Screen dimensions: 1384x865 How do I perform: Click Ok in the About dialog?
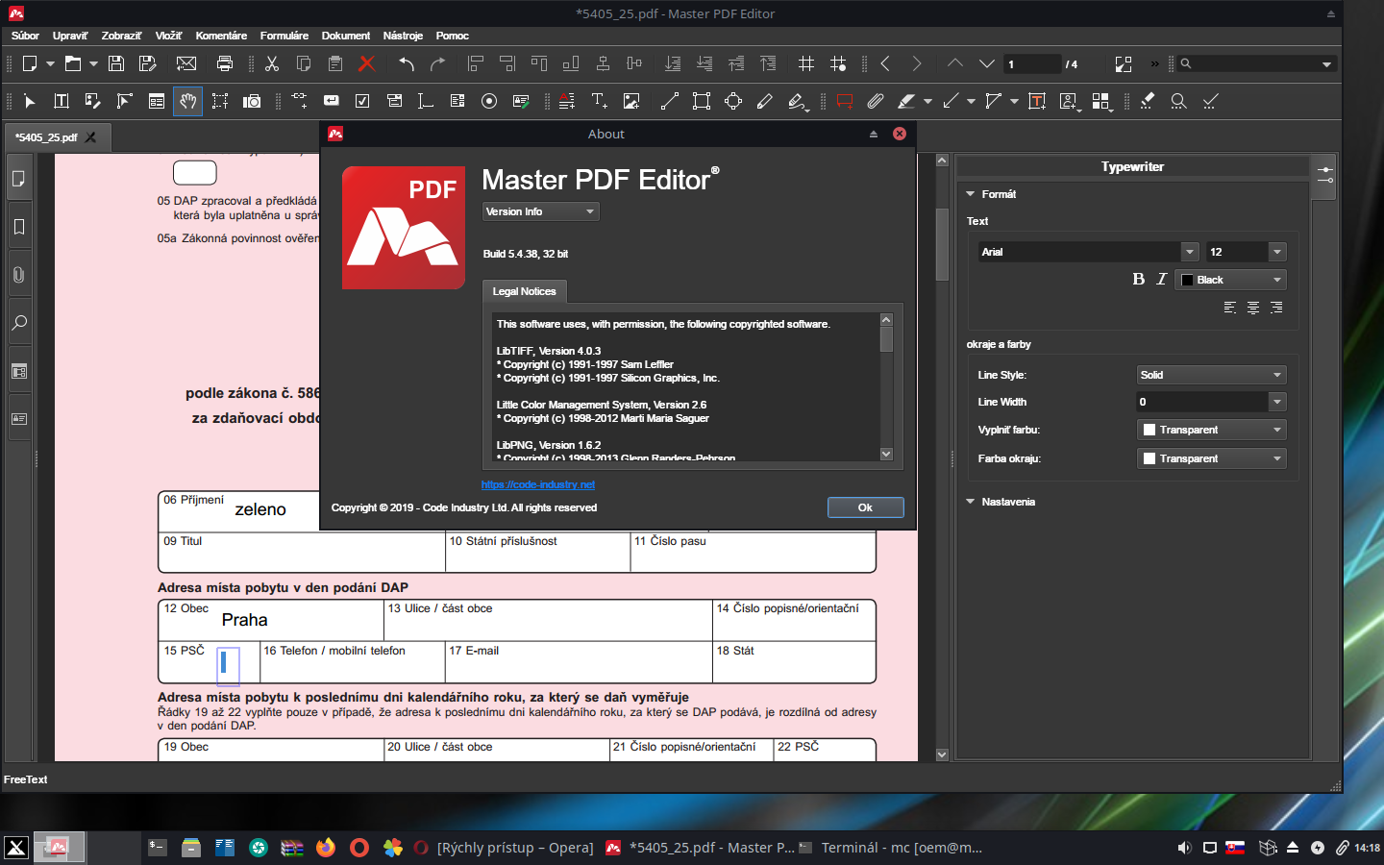coord(865,507)
